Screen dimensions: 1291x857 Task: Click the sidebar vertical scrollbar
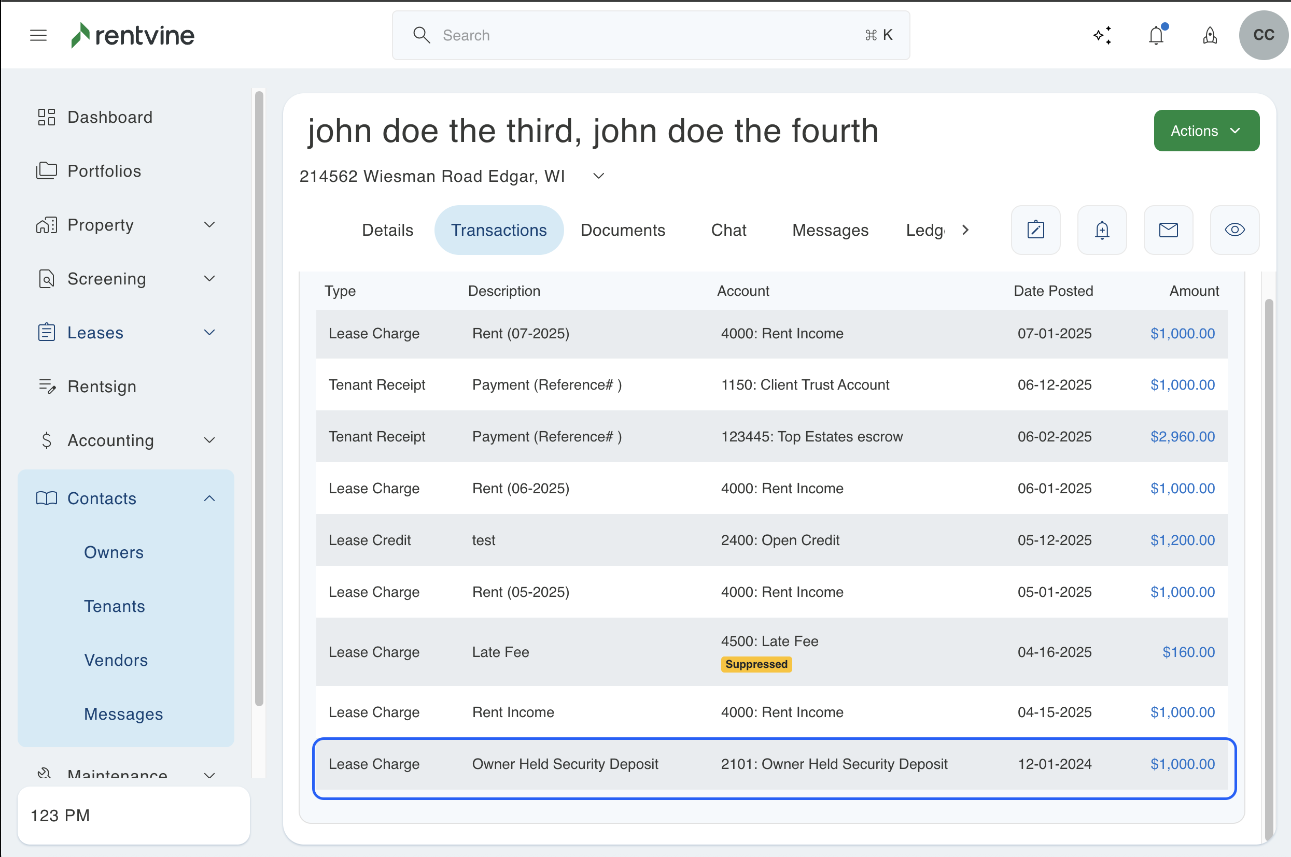tap(259, 398)
